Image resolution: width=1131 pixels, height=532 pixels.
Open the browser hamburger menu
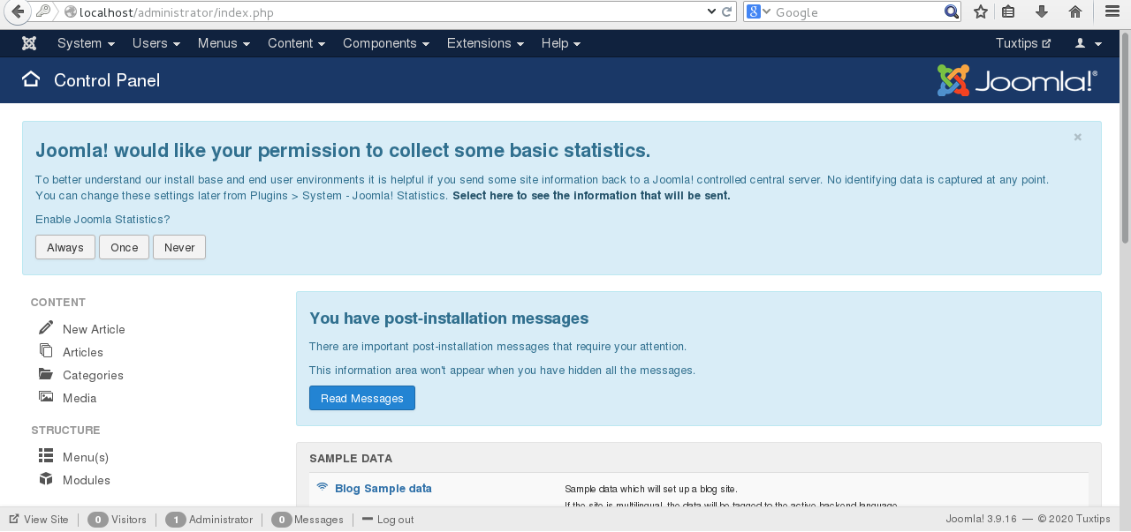pyautogui.click(x=1112, y=11)
